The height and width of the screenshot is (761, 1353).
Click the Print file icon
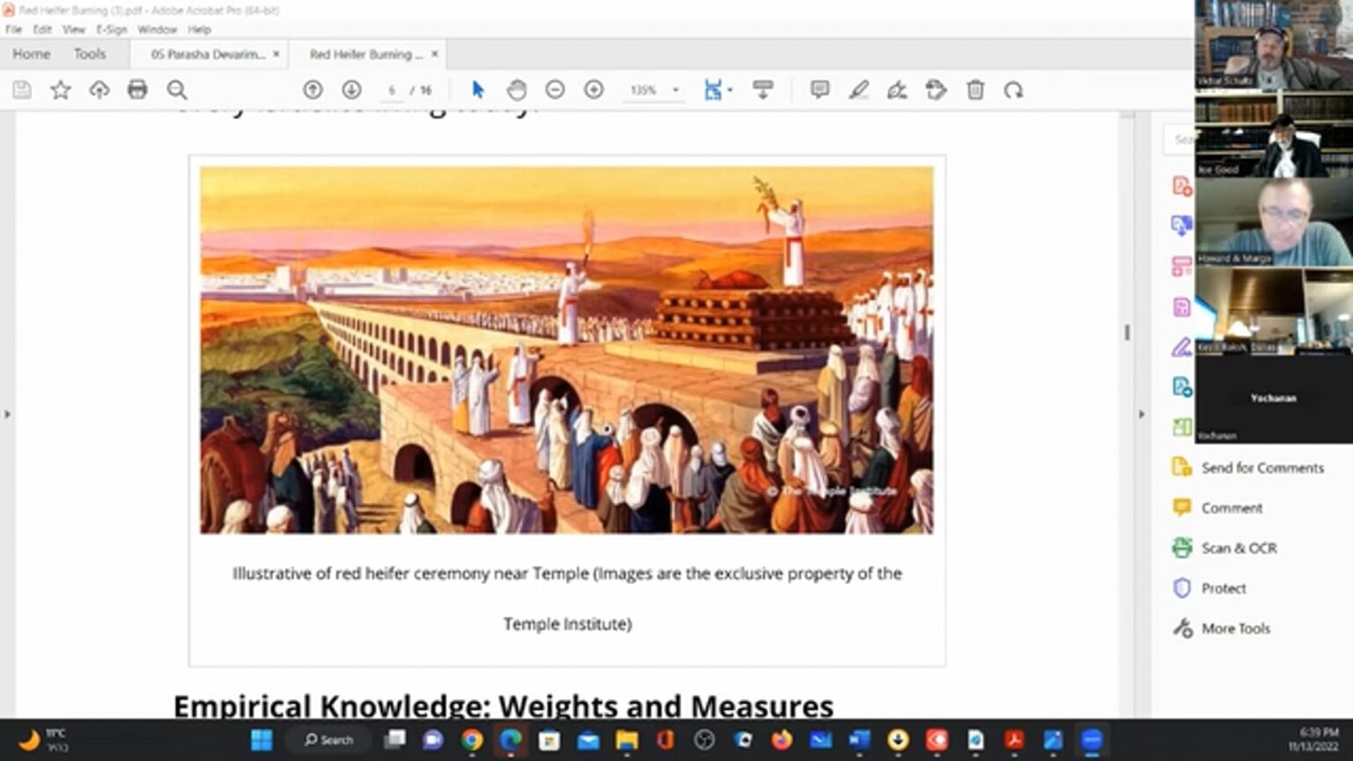tap(137, 90)
